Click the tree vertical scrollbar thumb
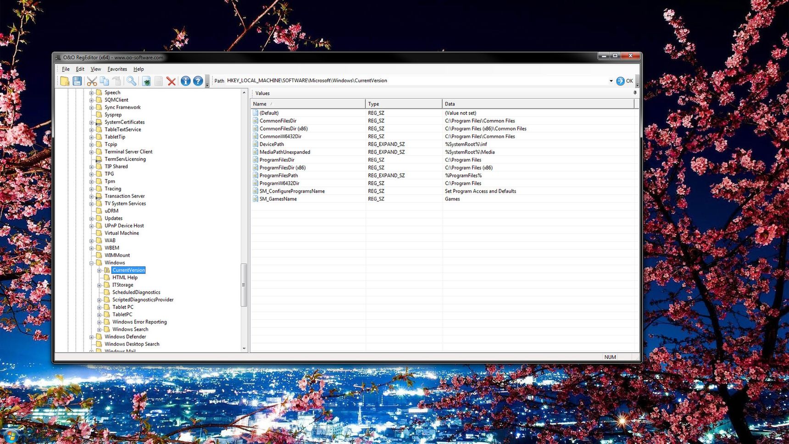789x444 pixels. coord(244,285)
